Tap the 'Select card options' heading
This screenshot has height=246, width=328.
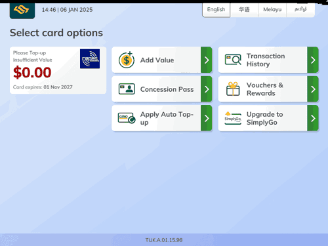(56, 33)
